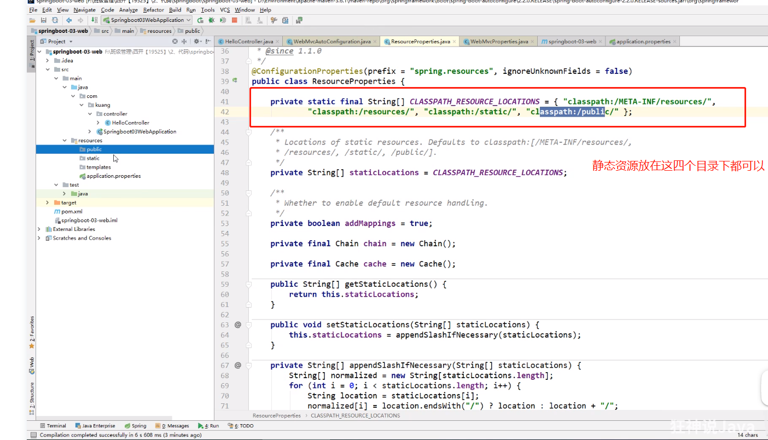Click CLASSPATH_RESOURCE_LOCATIONS in bottom breadcrumb

coord(356,415)
